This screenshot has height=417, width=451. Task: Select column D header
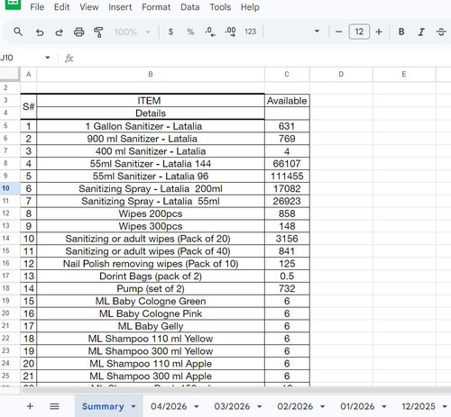(x=341, y=74)
